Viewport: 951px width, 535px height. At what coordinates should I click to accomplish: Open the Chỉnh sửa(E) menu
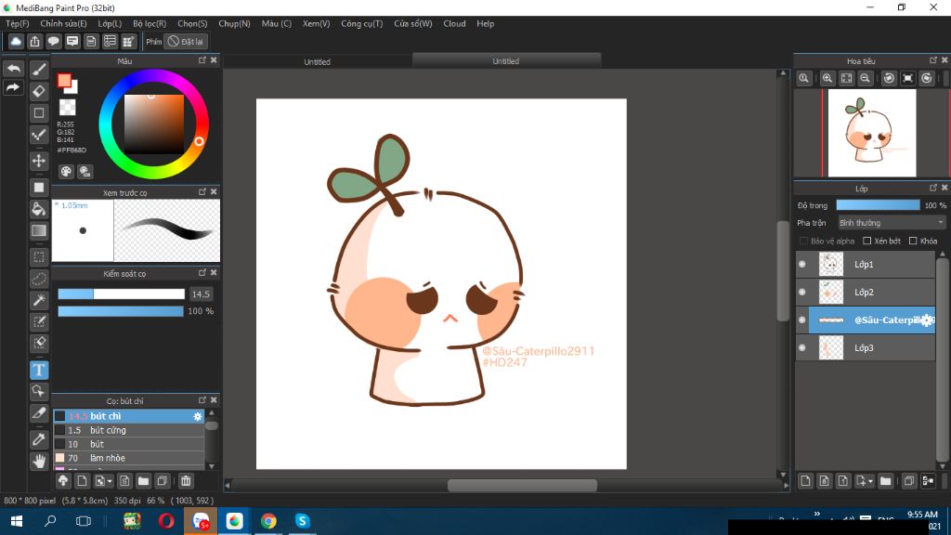[x=63, y=23]
